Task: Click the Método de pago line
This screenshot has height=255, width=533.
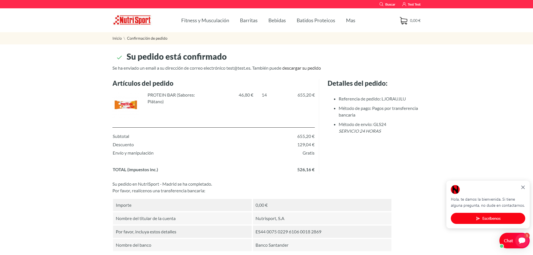Action: pyautogui.click(x=378, y=112)
